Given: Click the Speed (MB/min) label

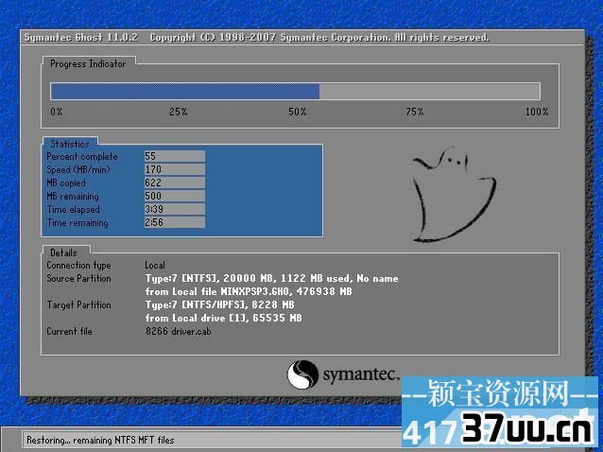Looking at the screenshot, I should coord(78,169).
